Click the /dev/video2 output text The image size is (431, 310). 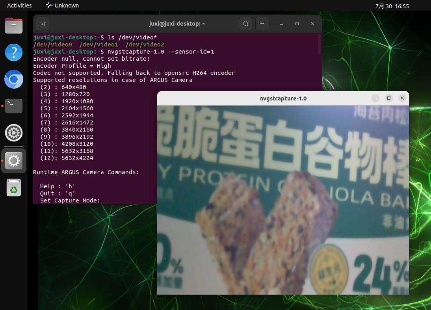click(145, 45)
